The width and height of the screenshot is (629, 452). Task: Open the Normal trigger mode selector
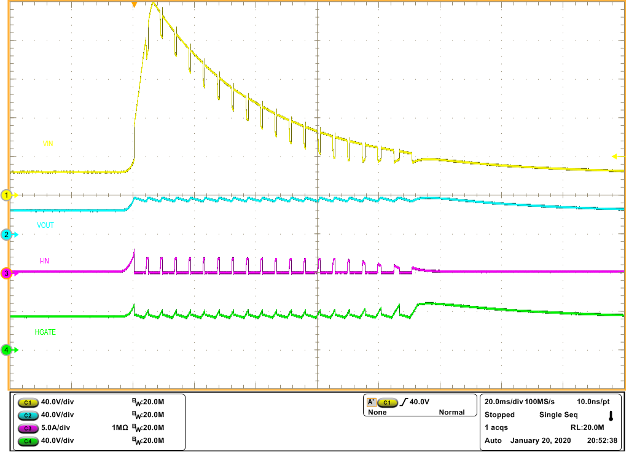tap(453, 412)
